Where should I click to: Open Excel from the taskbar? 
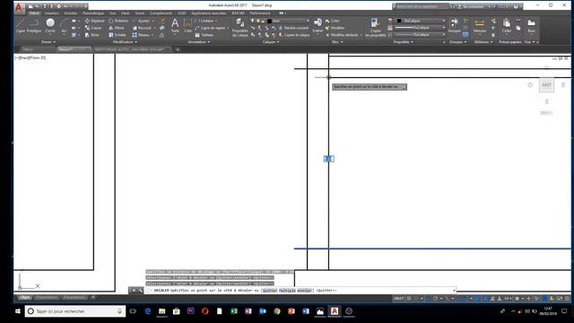(233, 311)
